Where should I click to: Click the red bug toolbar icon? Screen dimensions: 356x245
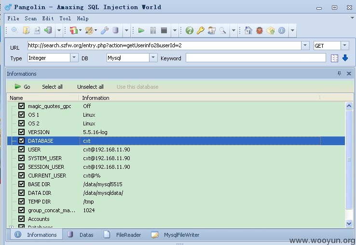259,30
